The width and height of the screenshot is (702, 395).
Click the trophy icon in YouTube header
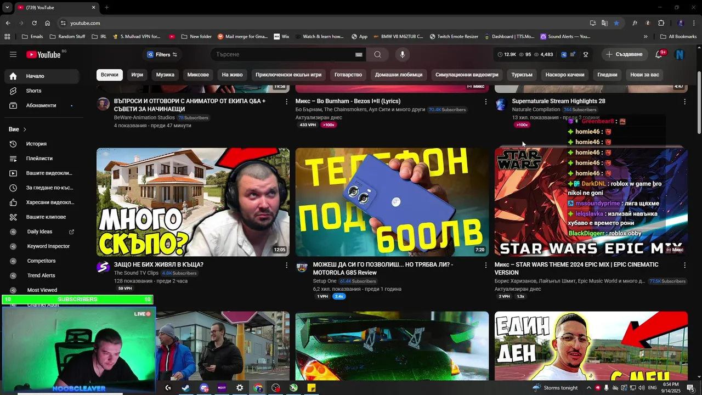click(586, 54)
